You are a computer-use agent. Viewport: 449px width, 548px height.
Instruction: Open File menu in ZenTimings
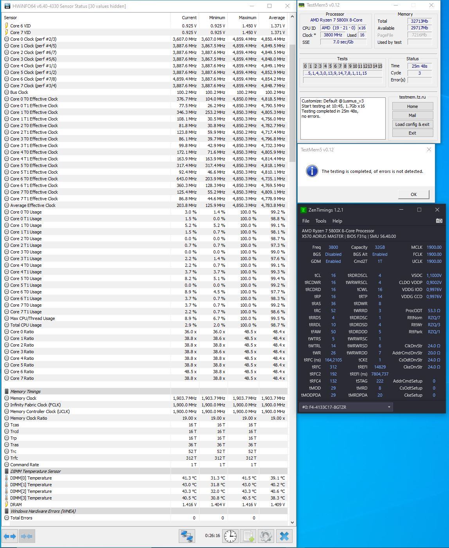pyautogui.click(x=306, y=221)
